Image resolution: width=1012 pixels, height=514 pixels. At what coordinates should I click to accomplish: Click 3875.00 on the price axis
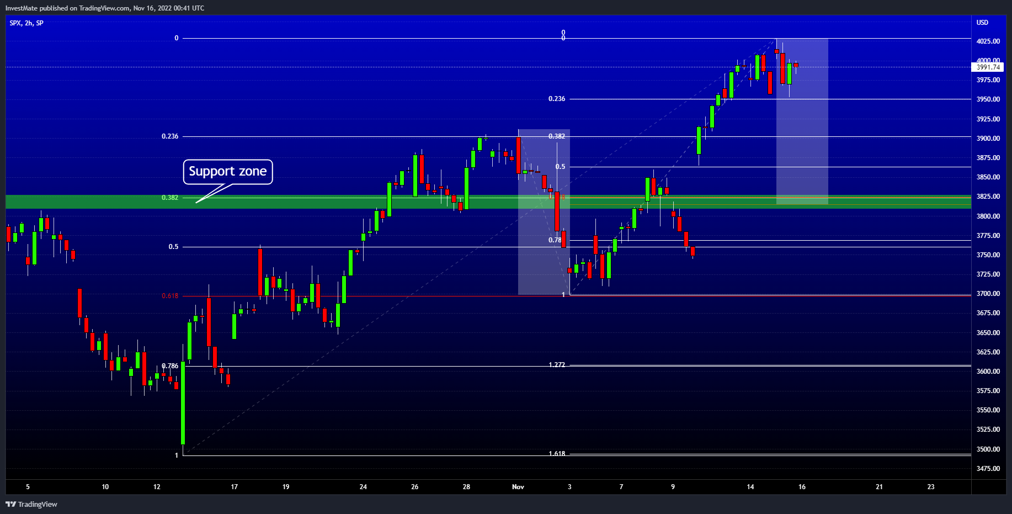click(x=988, y=158)
